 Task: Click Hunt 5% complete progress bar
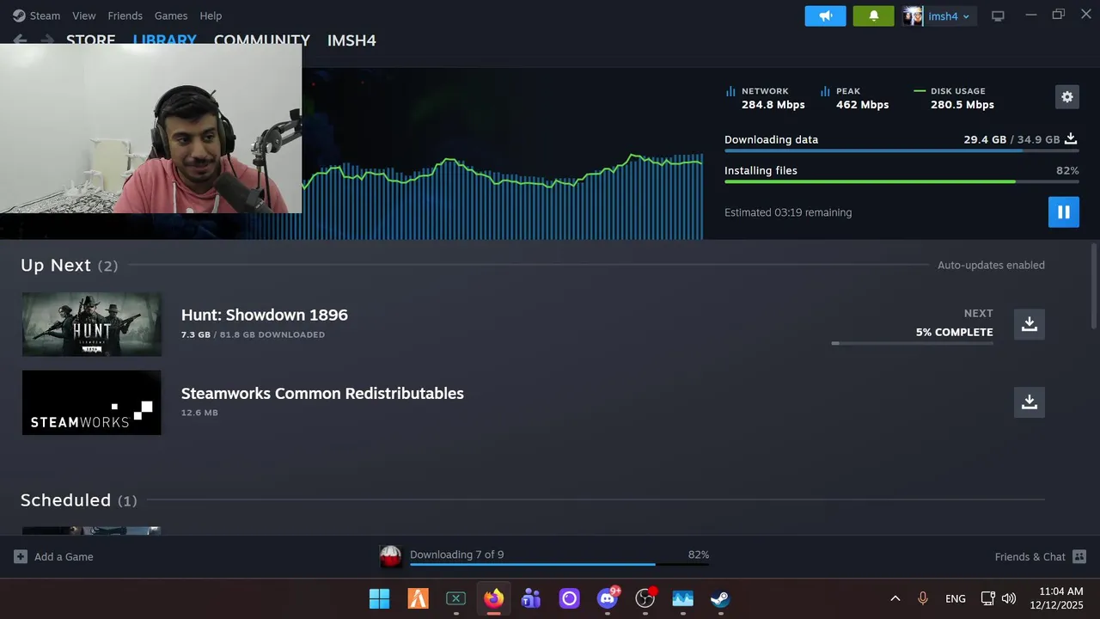point(913,343)
